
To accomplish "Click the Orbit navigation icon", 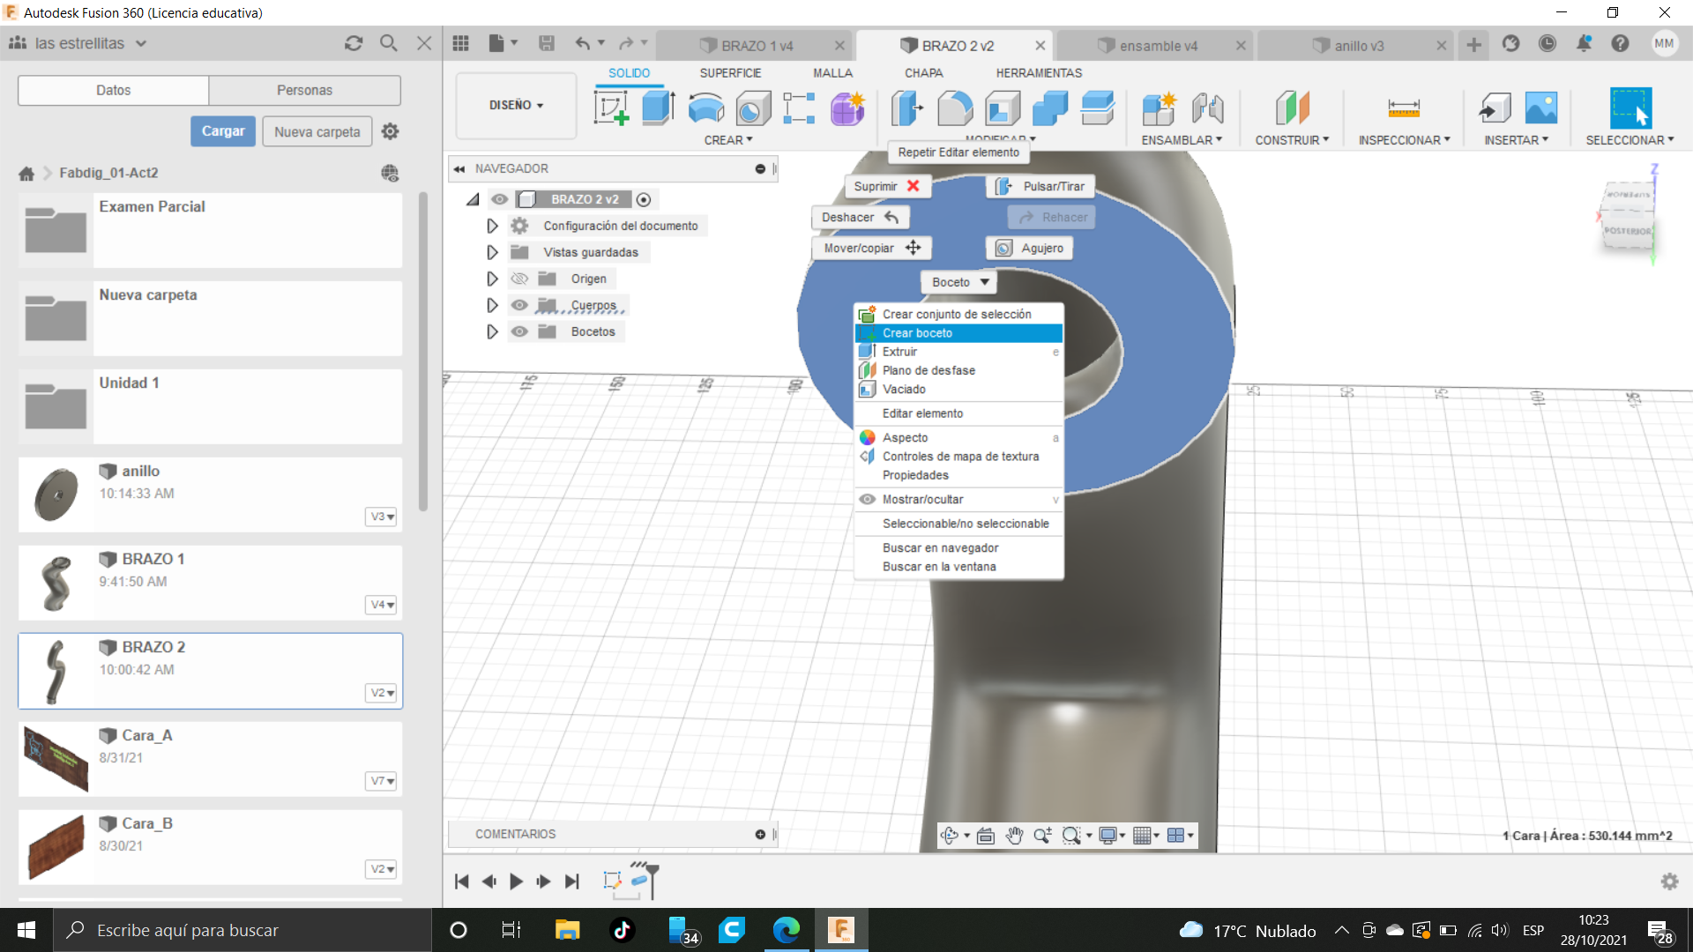I will coord(950,836).
